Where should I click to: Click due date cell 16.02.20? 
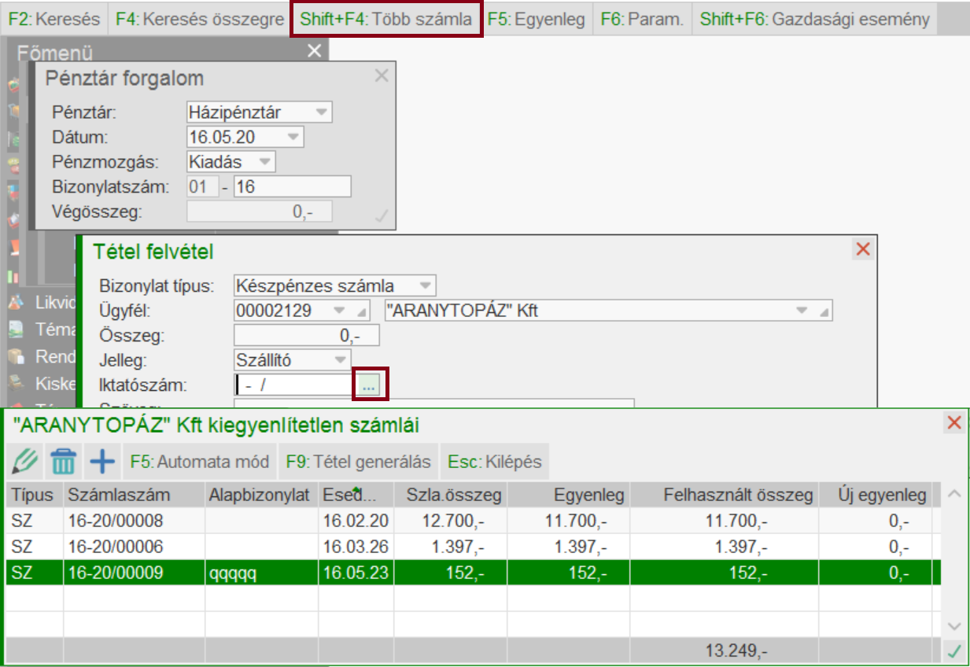pyautogui.click(x=356, y=521)
